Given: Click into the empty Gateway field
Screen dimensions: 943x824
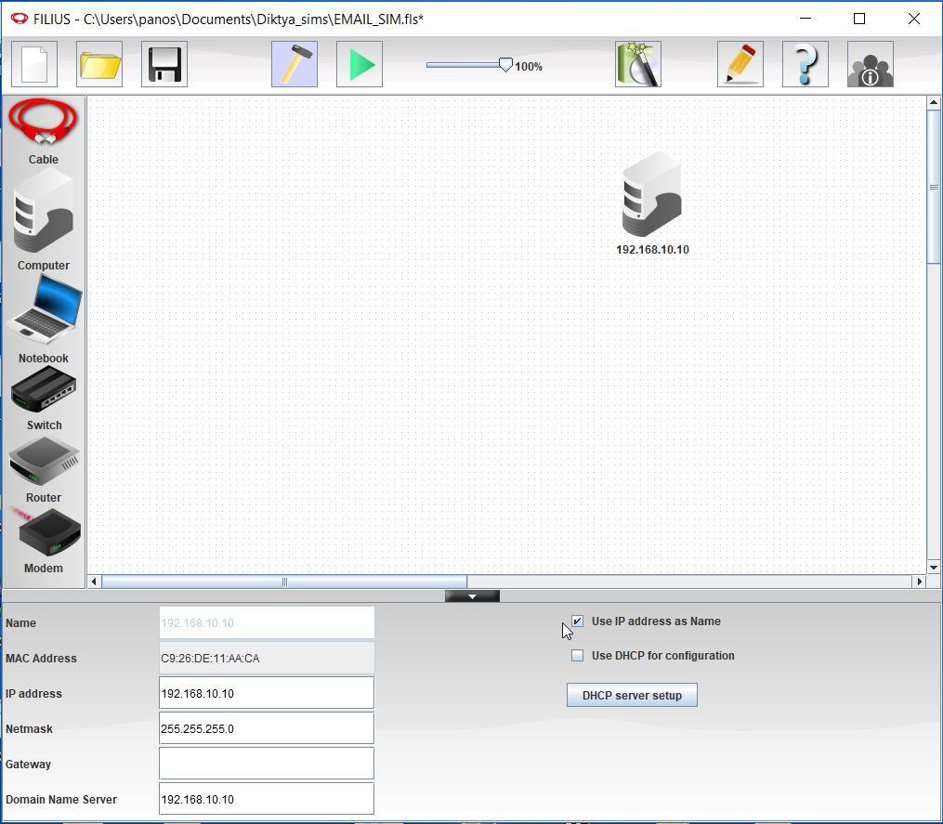Looking at the screenshot, I should [x=267, y=764].
